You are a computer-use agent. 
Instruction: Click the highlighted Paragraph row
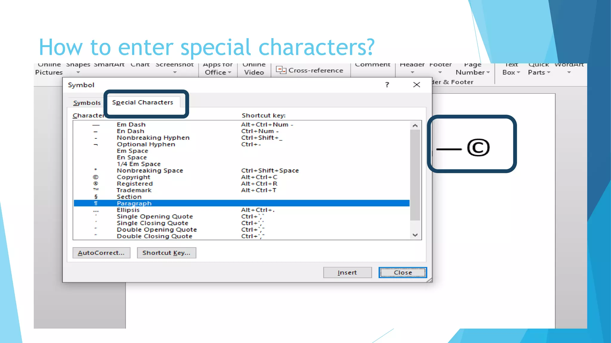(x=242, y=203)
